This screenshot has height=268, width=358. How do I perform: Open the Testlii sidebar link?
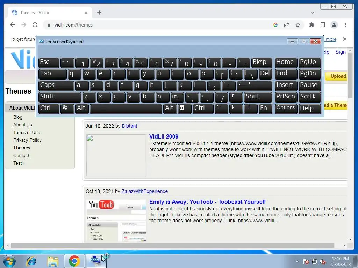[19, 163]
